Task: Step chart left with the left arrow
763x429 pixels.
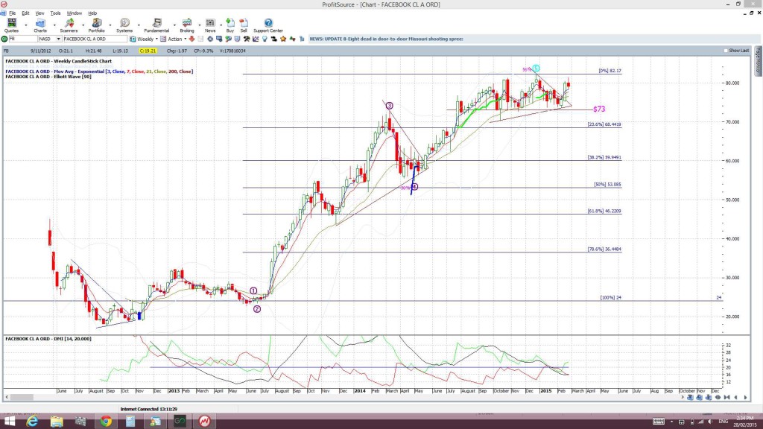Action: pos(735,398)
